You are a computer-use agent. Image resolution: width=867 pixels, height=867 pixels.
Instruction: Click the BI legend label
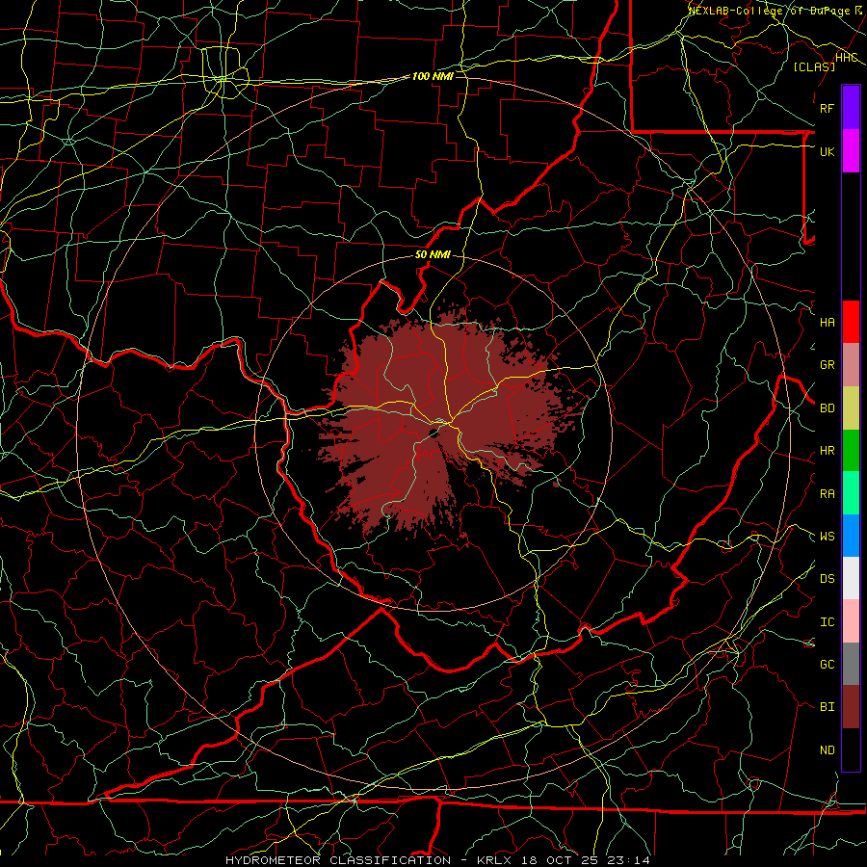click(827, 707)
